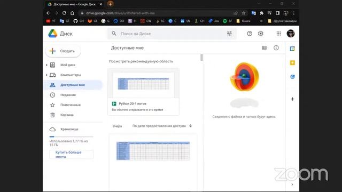Select Доступные мне in sidebar

click(73, 85)
